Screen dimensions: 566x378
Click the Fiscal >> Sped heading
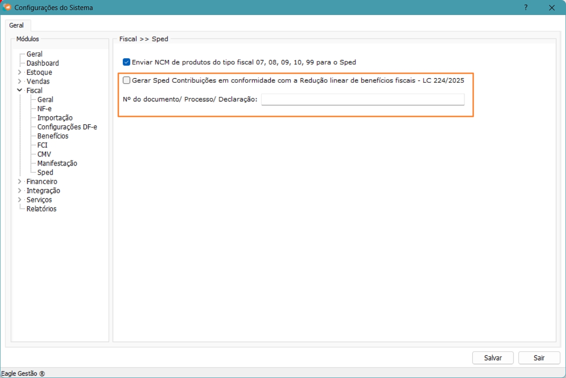pos(144,39)
